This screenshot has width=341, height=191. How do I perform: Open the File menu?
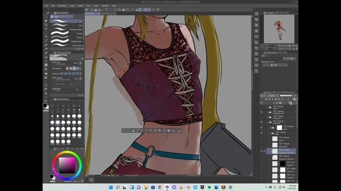pos(46,6)
